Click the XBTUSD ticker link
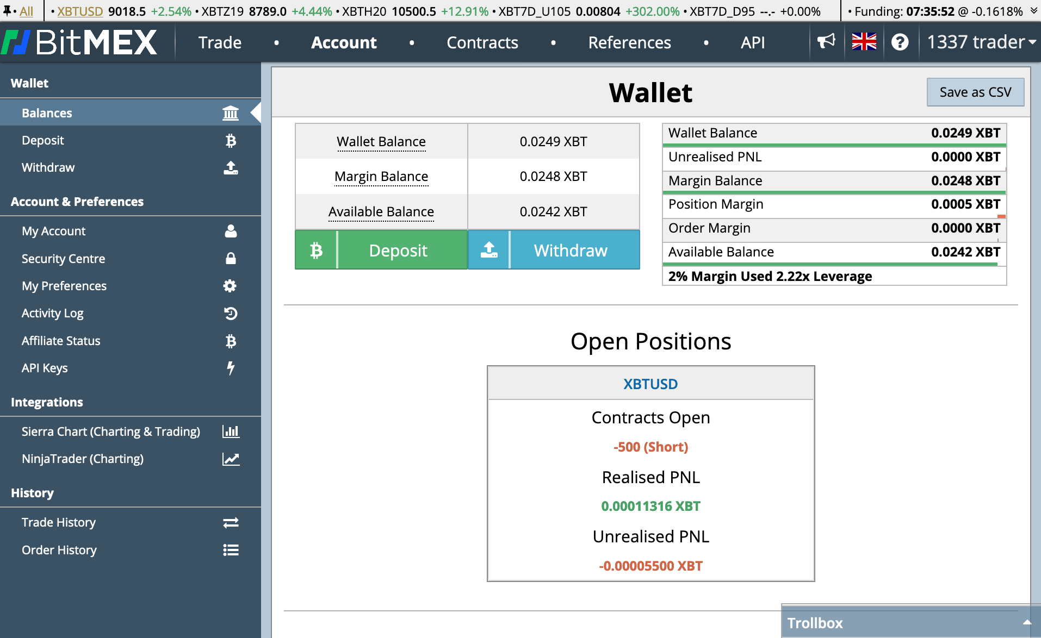Screen dimensions: 1041x638 coord(80,11)
